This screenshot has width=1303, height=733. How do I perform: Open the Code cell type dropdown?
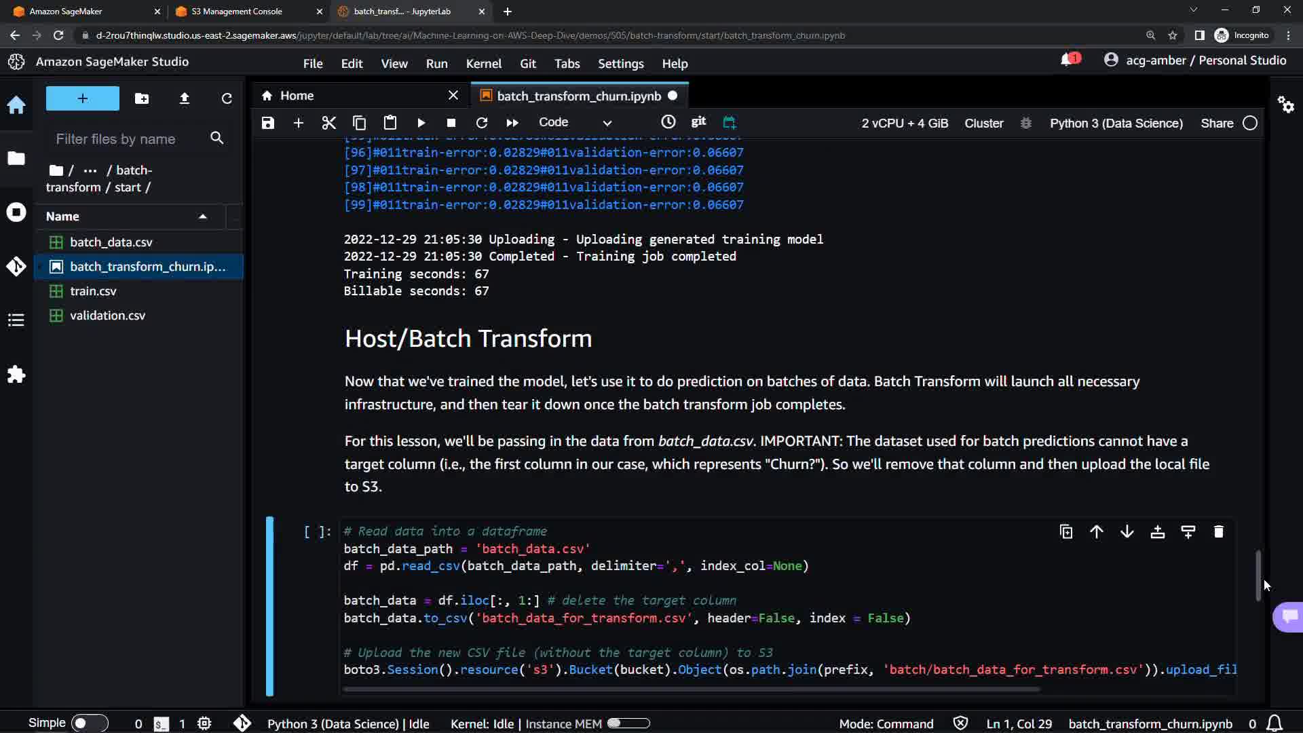(x=575, y=123)
